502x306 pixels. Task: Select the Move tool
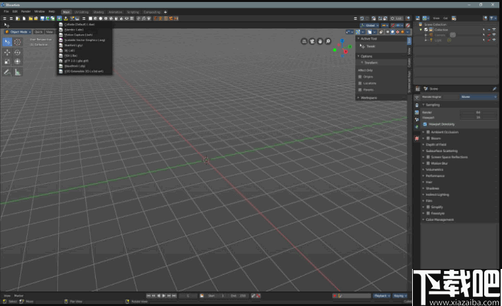(7, 52)
